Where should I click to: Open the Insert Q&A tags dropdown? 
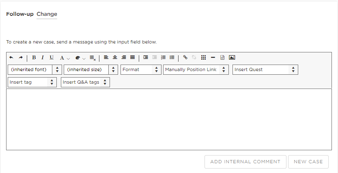coord(85,82)
